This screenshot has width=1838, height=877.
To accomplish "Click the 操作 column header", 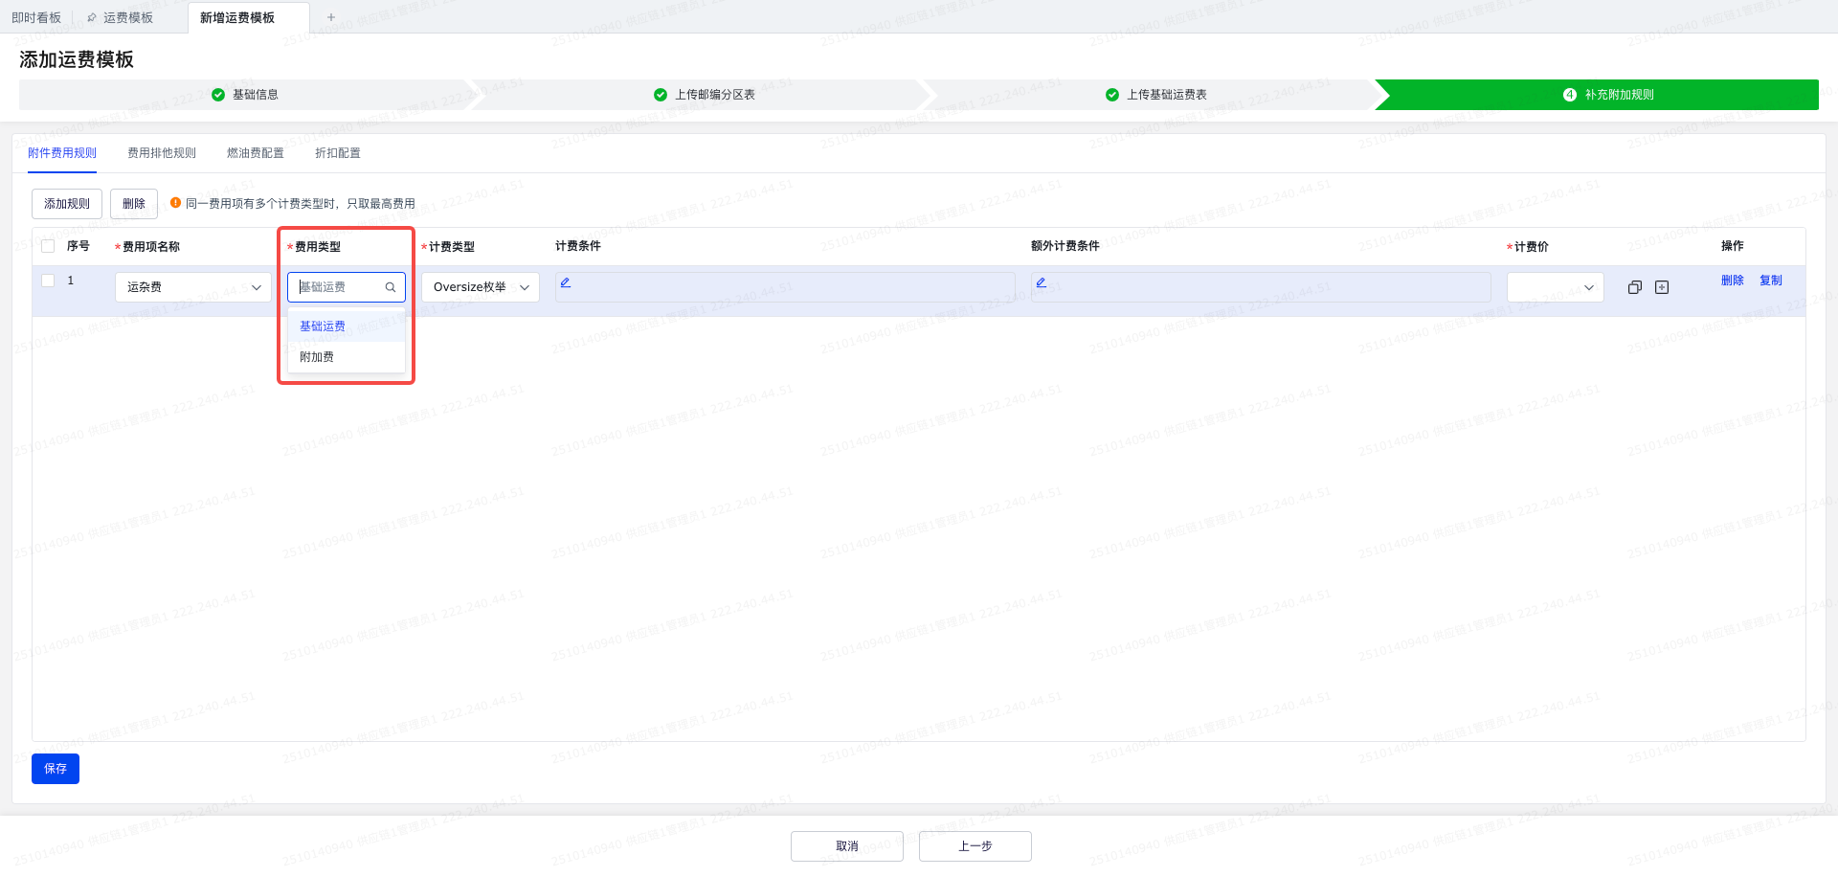I will coord(1733,246).
